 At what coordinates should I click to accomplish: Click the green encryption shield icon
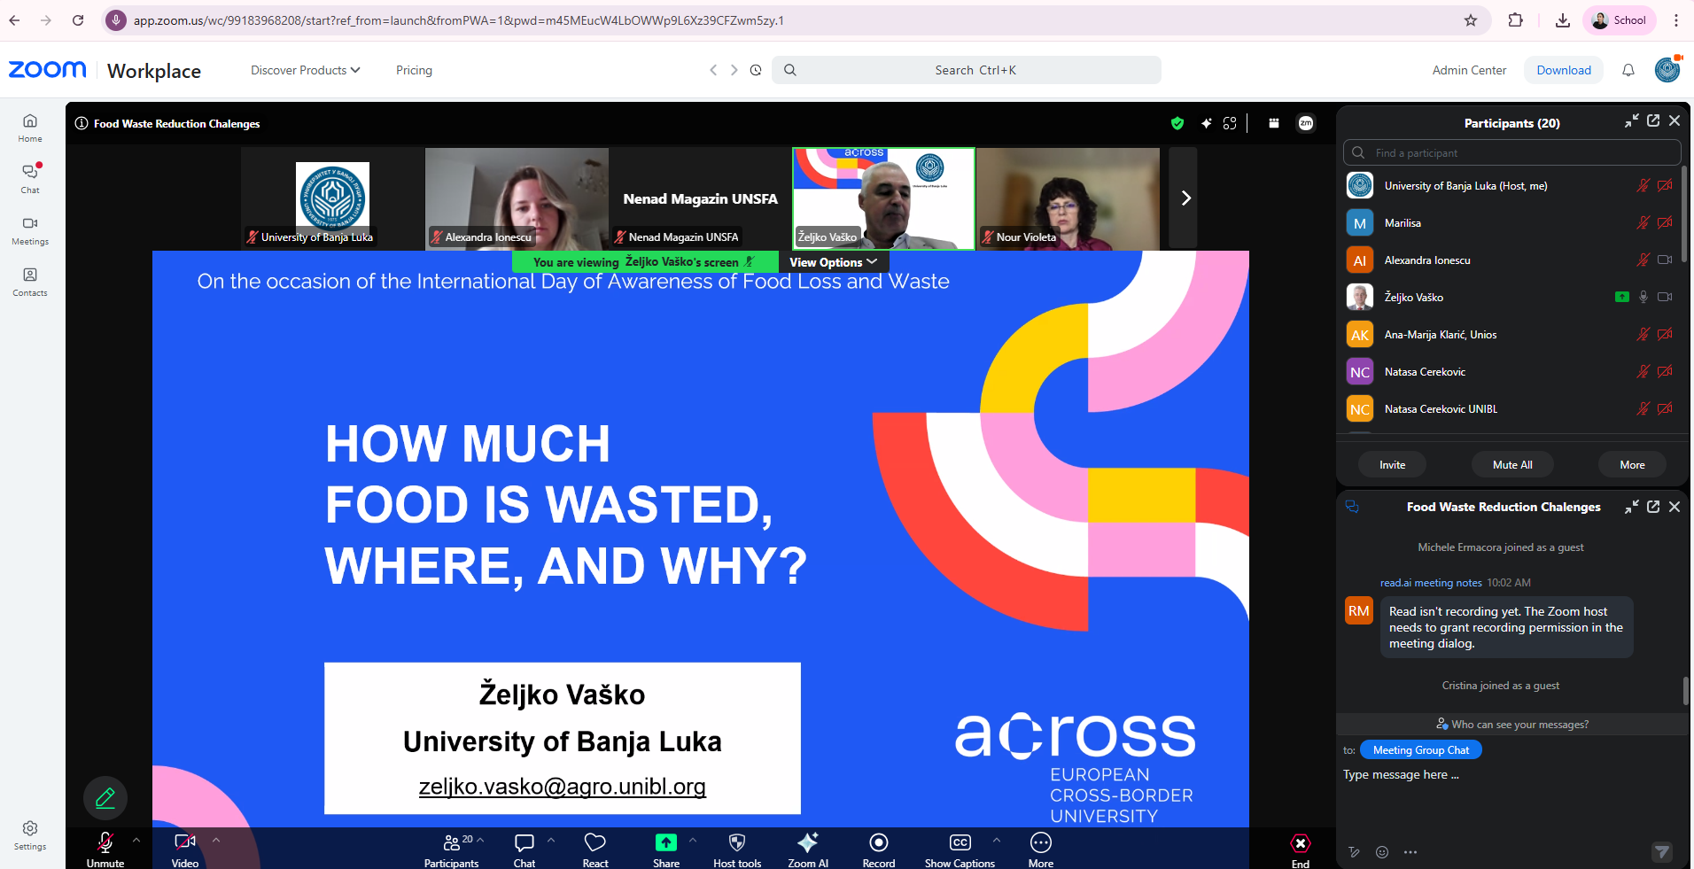coord(1177,123)
